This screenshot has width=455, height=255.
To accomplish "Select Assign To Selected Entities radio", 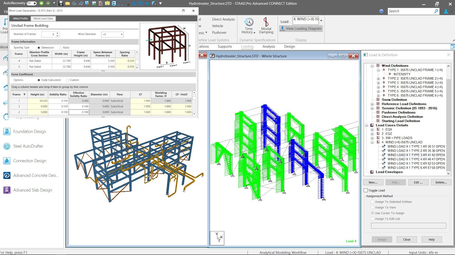I will 373,202.
